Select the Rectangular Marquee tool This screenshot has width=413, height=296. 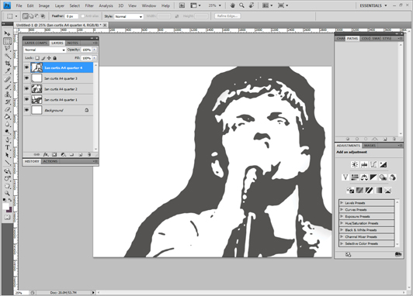[8, 41]
